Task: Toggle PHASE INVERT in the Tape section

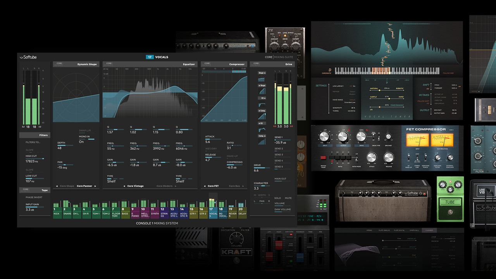Action: coord(34,197)
